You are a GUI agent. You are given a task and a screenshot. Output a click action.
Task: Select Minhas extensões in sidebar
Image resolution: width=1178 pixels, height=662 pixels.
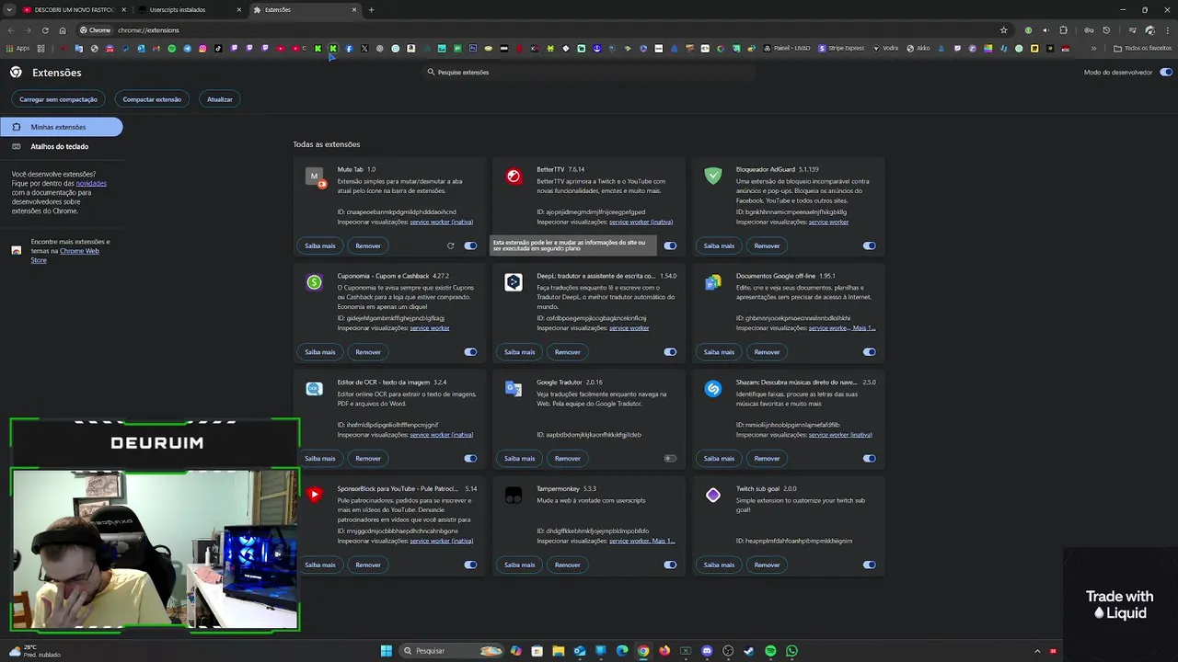click(x=62, y=127)
